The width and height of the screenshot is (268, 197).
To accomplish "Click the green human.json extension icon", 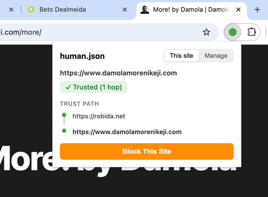I will [x=232, y=32].
